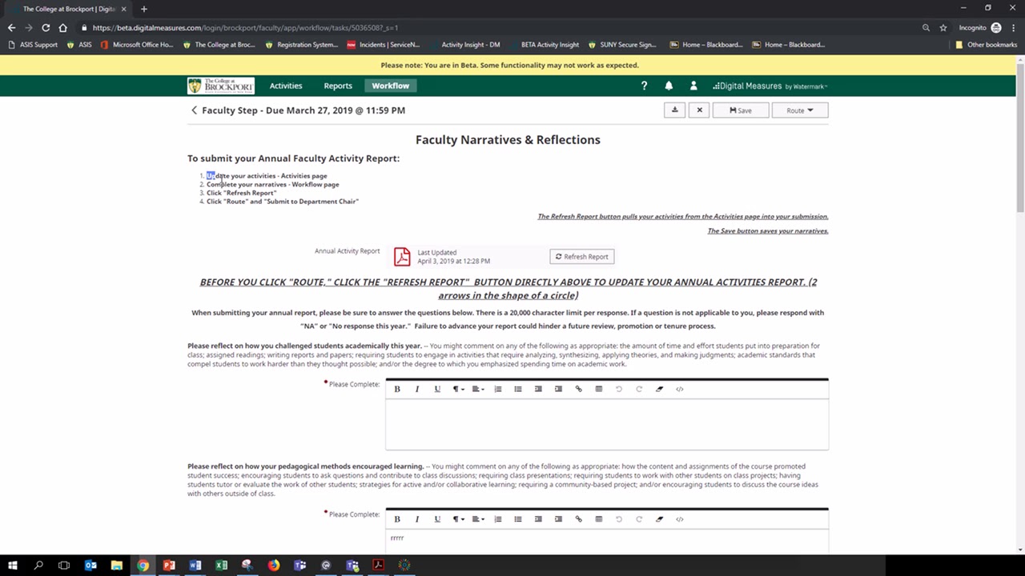Clear formatting in pedagogical methods editor
1025x576 pixels.
(x=660, y=519)
